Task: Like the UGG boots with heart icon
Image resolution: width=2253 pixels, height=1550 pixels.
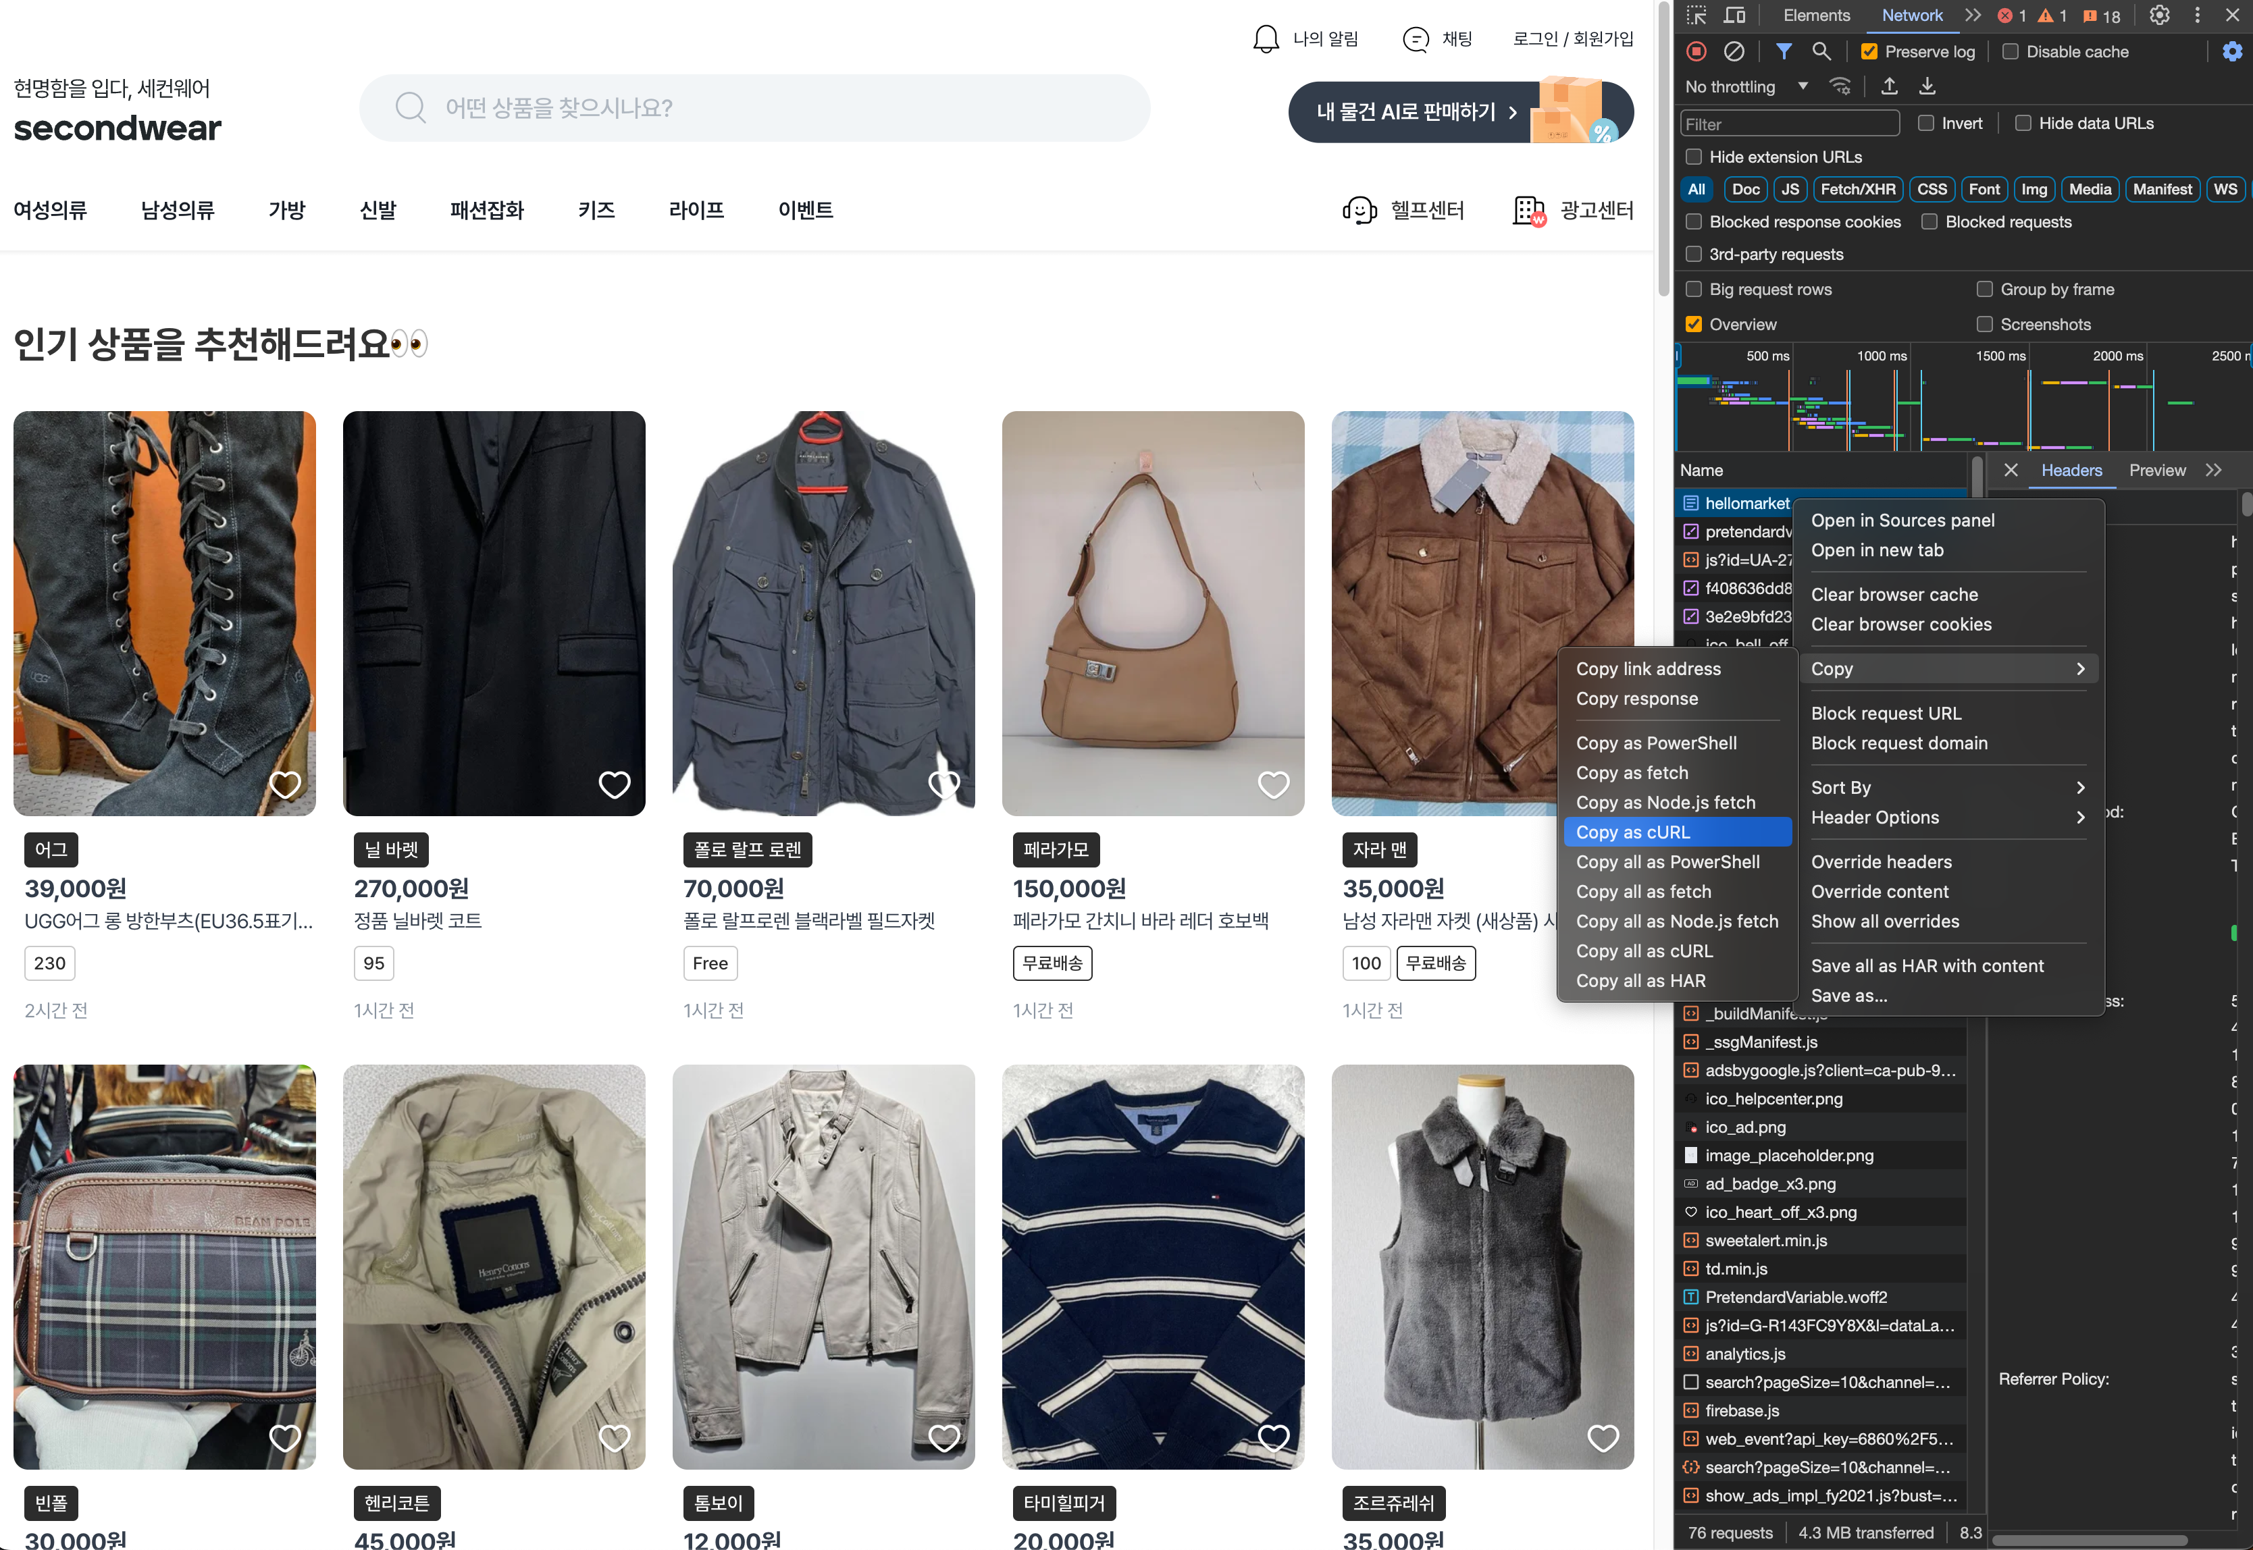Action: click(284, 784)
